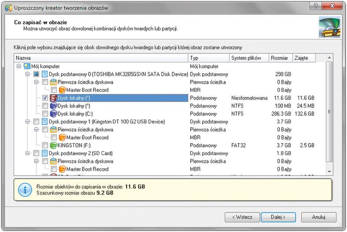Image resolution: width=347 pixels, height=232 pixels.
Task: Collapse Pierwsza ścieżka dyskowa under Kingston disk
Action: (x=37, y=130)
